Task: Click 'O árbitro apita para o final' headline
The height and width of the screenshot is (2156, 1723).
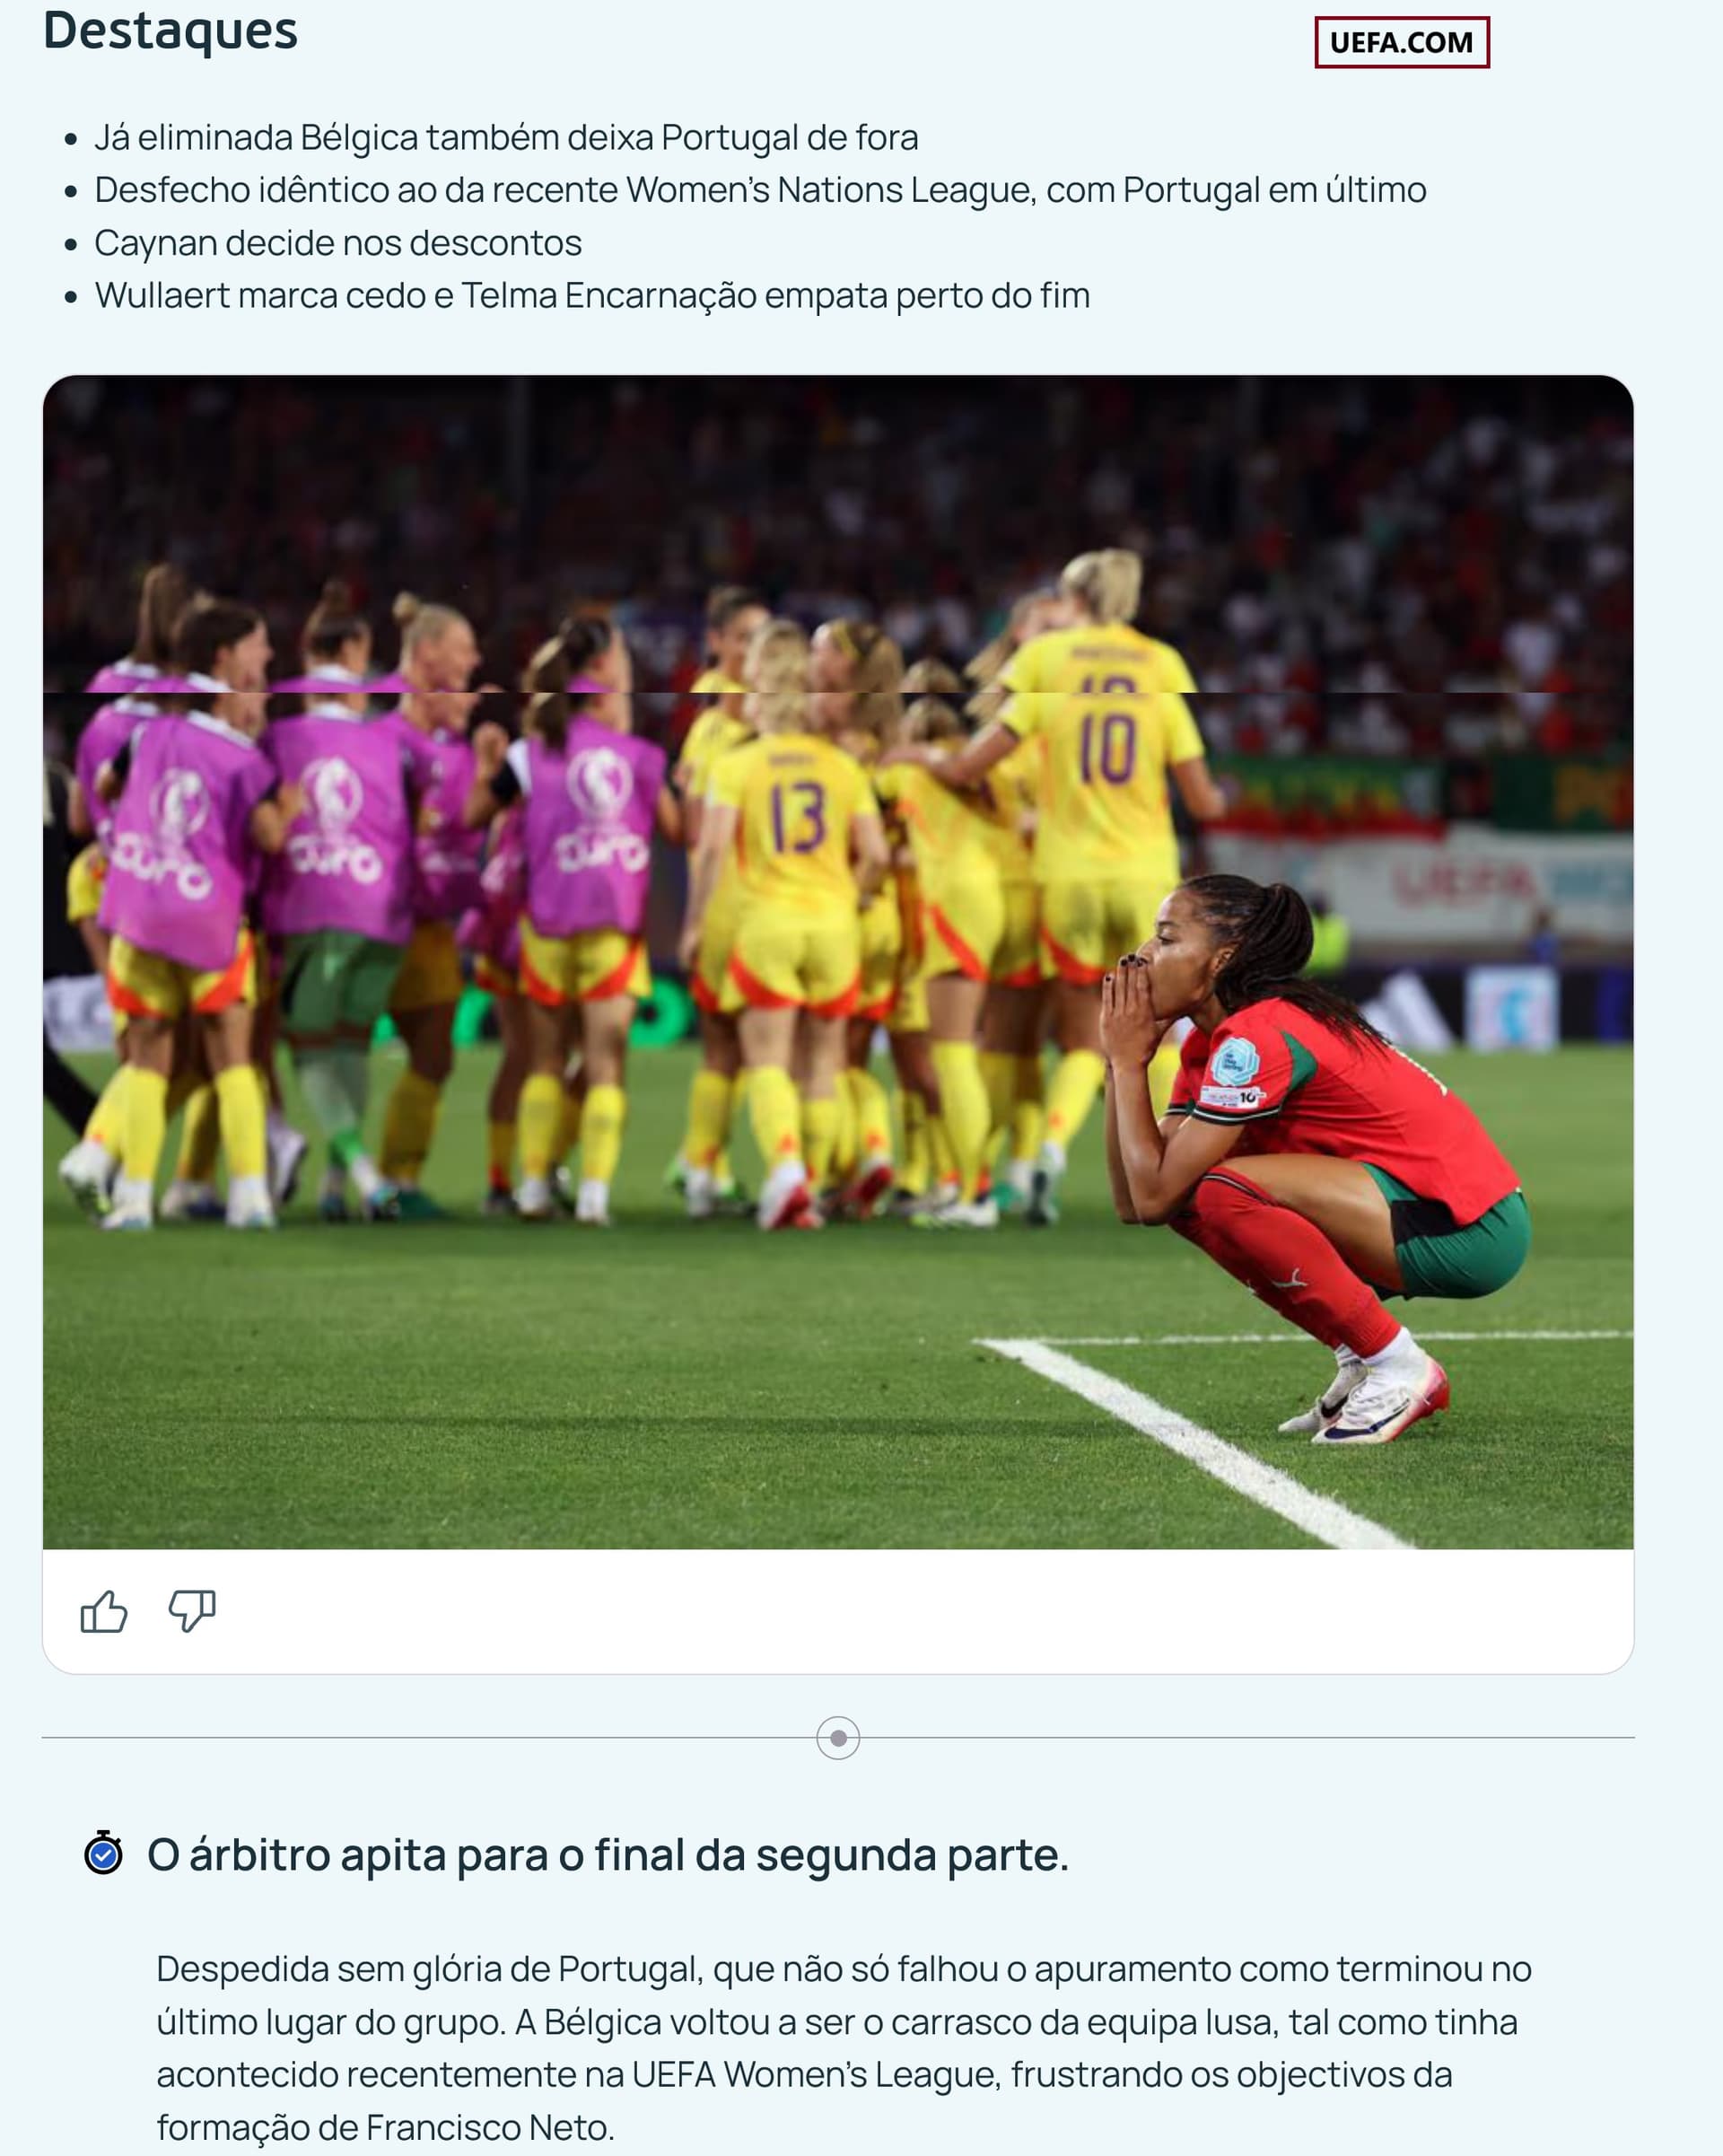Action: point(608,1854)
